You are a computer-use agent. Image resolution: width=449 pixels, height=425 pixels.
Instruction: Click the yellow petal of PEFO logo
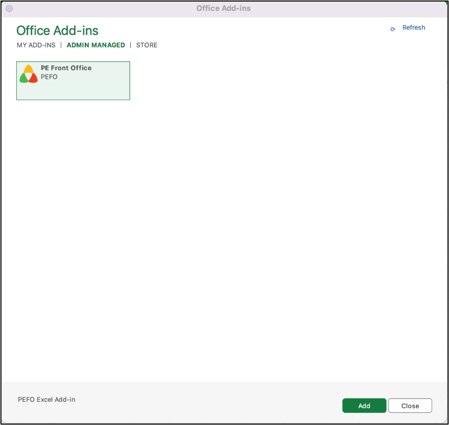coord(29,69)
